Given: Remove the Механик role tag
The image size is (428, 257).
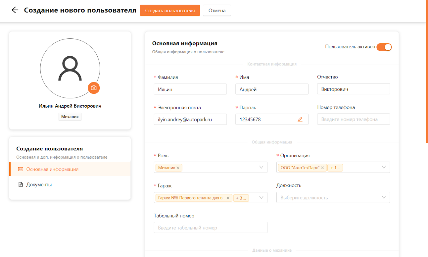Looking at the screenshot, I should click(178, 168).
